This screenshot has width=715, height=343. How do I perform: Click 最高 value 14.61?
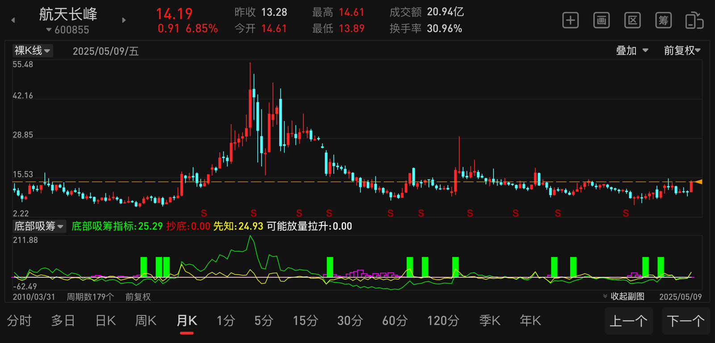click(x=351, y=12)
